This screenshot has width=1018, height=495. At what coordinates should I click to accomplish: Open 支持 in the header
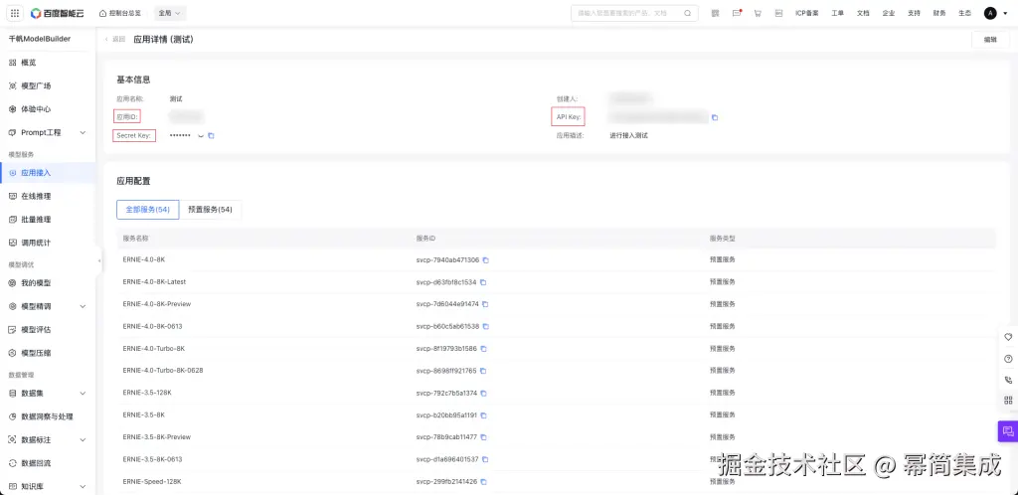[914, 13]
